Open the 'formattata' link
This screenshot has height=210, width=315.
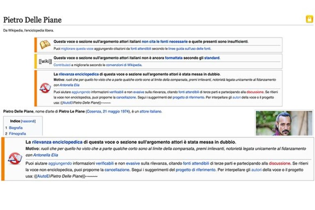(174, 58)
